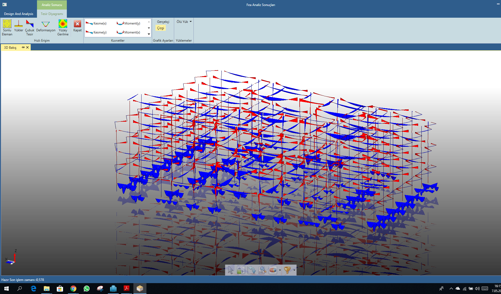
Task: Expand the Kuvvetler gallery list
Action: point(149,34)
